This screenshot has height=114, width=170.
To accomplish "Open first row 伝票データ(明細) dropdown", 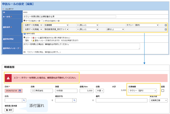I will click(33, 25).
